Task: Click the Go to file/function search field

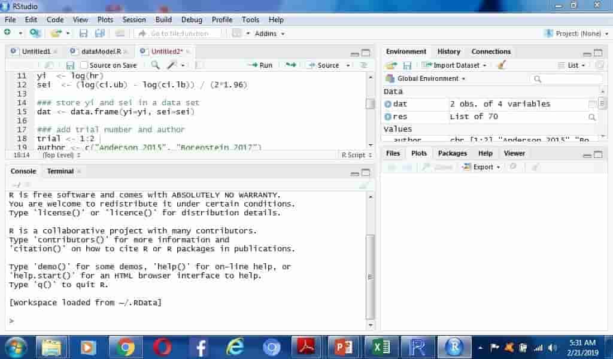Action: (x=178, y=34)
